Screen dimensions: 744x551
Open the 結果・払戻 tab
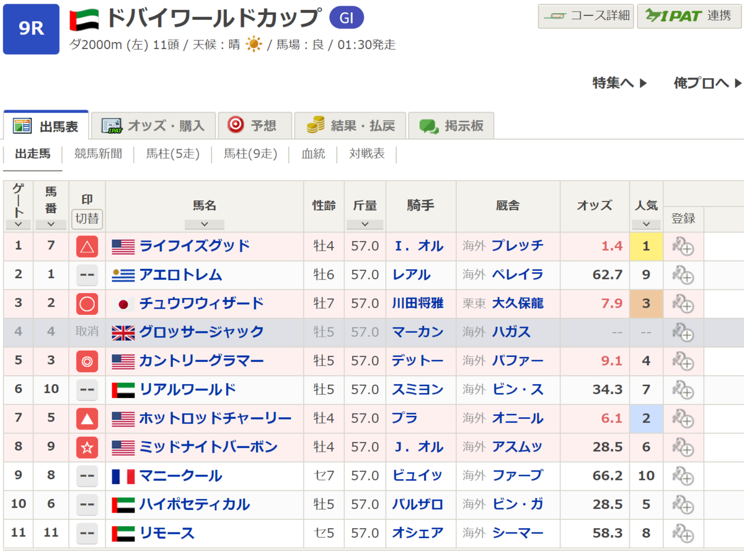tap(350, 126)
